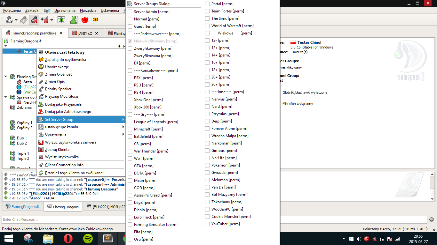Click the yellow poke toolbar icon
The height and width of the screenshot is (245, 437).
click(x=95, y=20)
